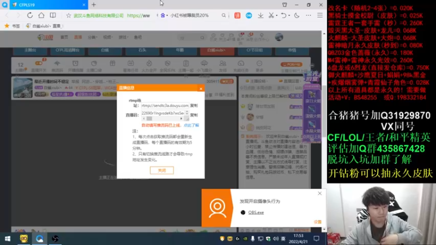Click the 关注 follow button
The image size is (436, 245).
click(227, 81)
